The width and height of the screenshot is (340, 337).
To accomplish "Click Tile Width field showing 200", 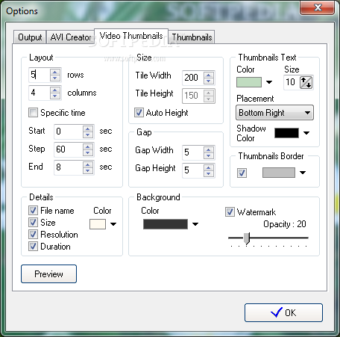I will point(193,78).
